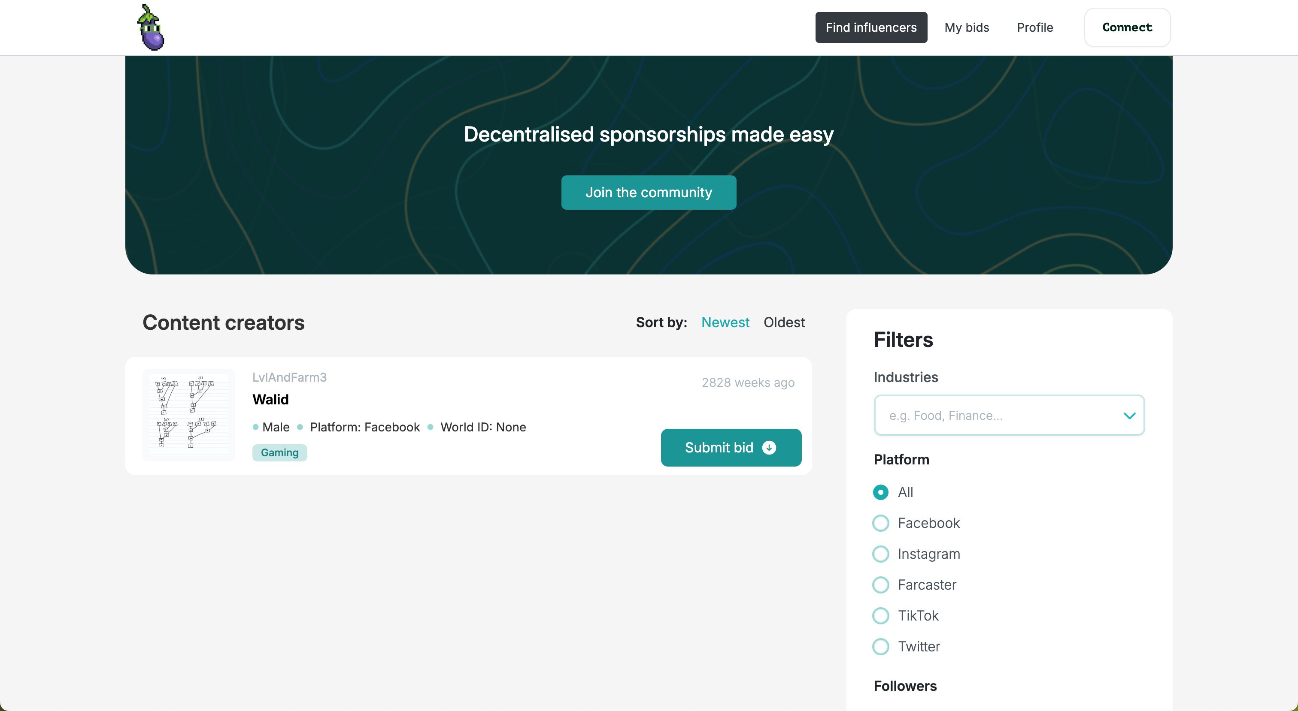Screen dimensions: 1298x711
Task: Click the Profile navigation link
Action: 1035,27
